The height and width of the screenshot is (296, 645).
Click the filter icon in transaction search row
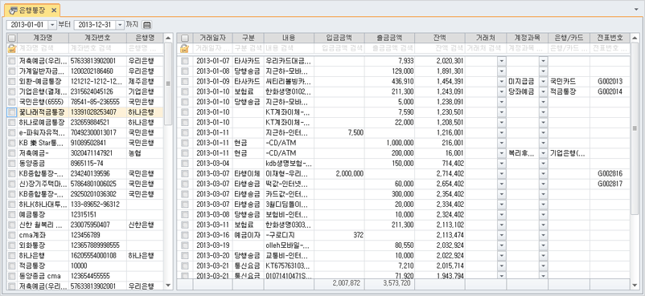[x=185, y=49]
